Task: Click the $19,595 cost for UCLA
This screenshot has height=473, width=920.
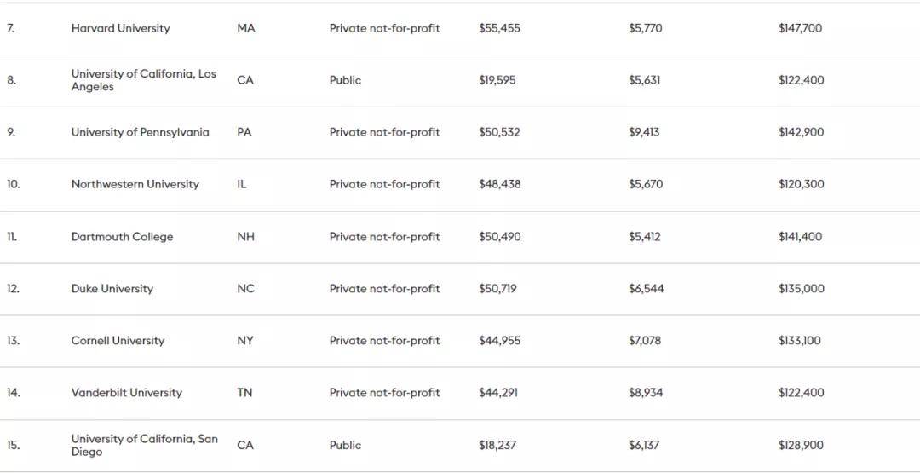Action: click(x=497, y=80)
